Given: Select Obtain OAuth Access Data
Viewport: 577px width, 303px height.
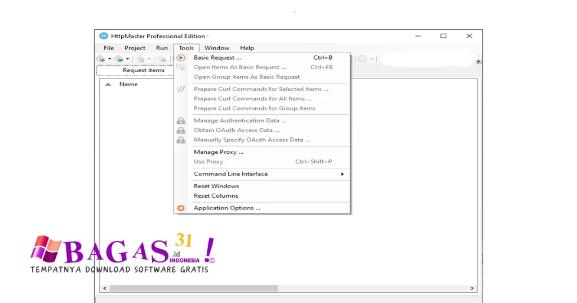Looking at the screenshot, I should [263, 130].
